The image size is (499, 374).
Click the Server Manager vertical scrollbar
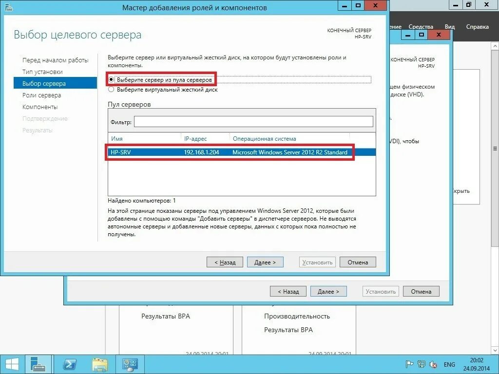coord(495,148)
